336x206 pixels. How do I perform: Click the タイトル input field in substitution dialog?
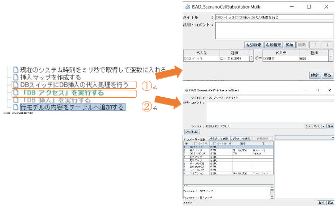click(x=274, y=17)
